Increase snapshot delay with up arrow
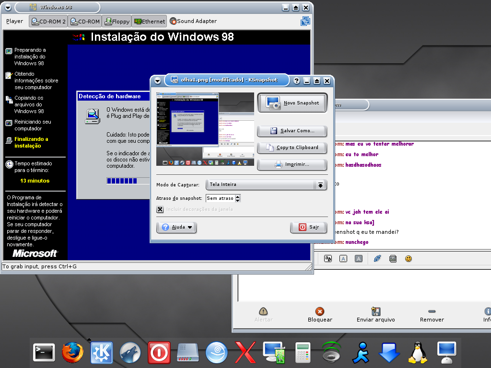The width and height of the screenshot is (491, 368). [x=238, y=196]
